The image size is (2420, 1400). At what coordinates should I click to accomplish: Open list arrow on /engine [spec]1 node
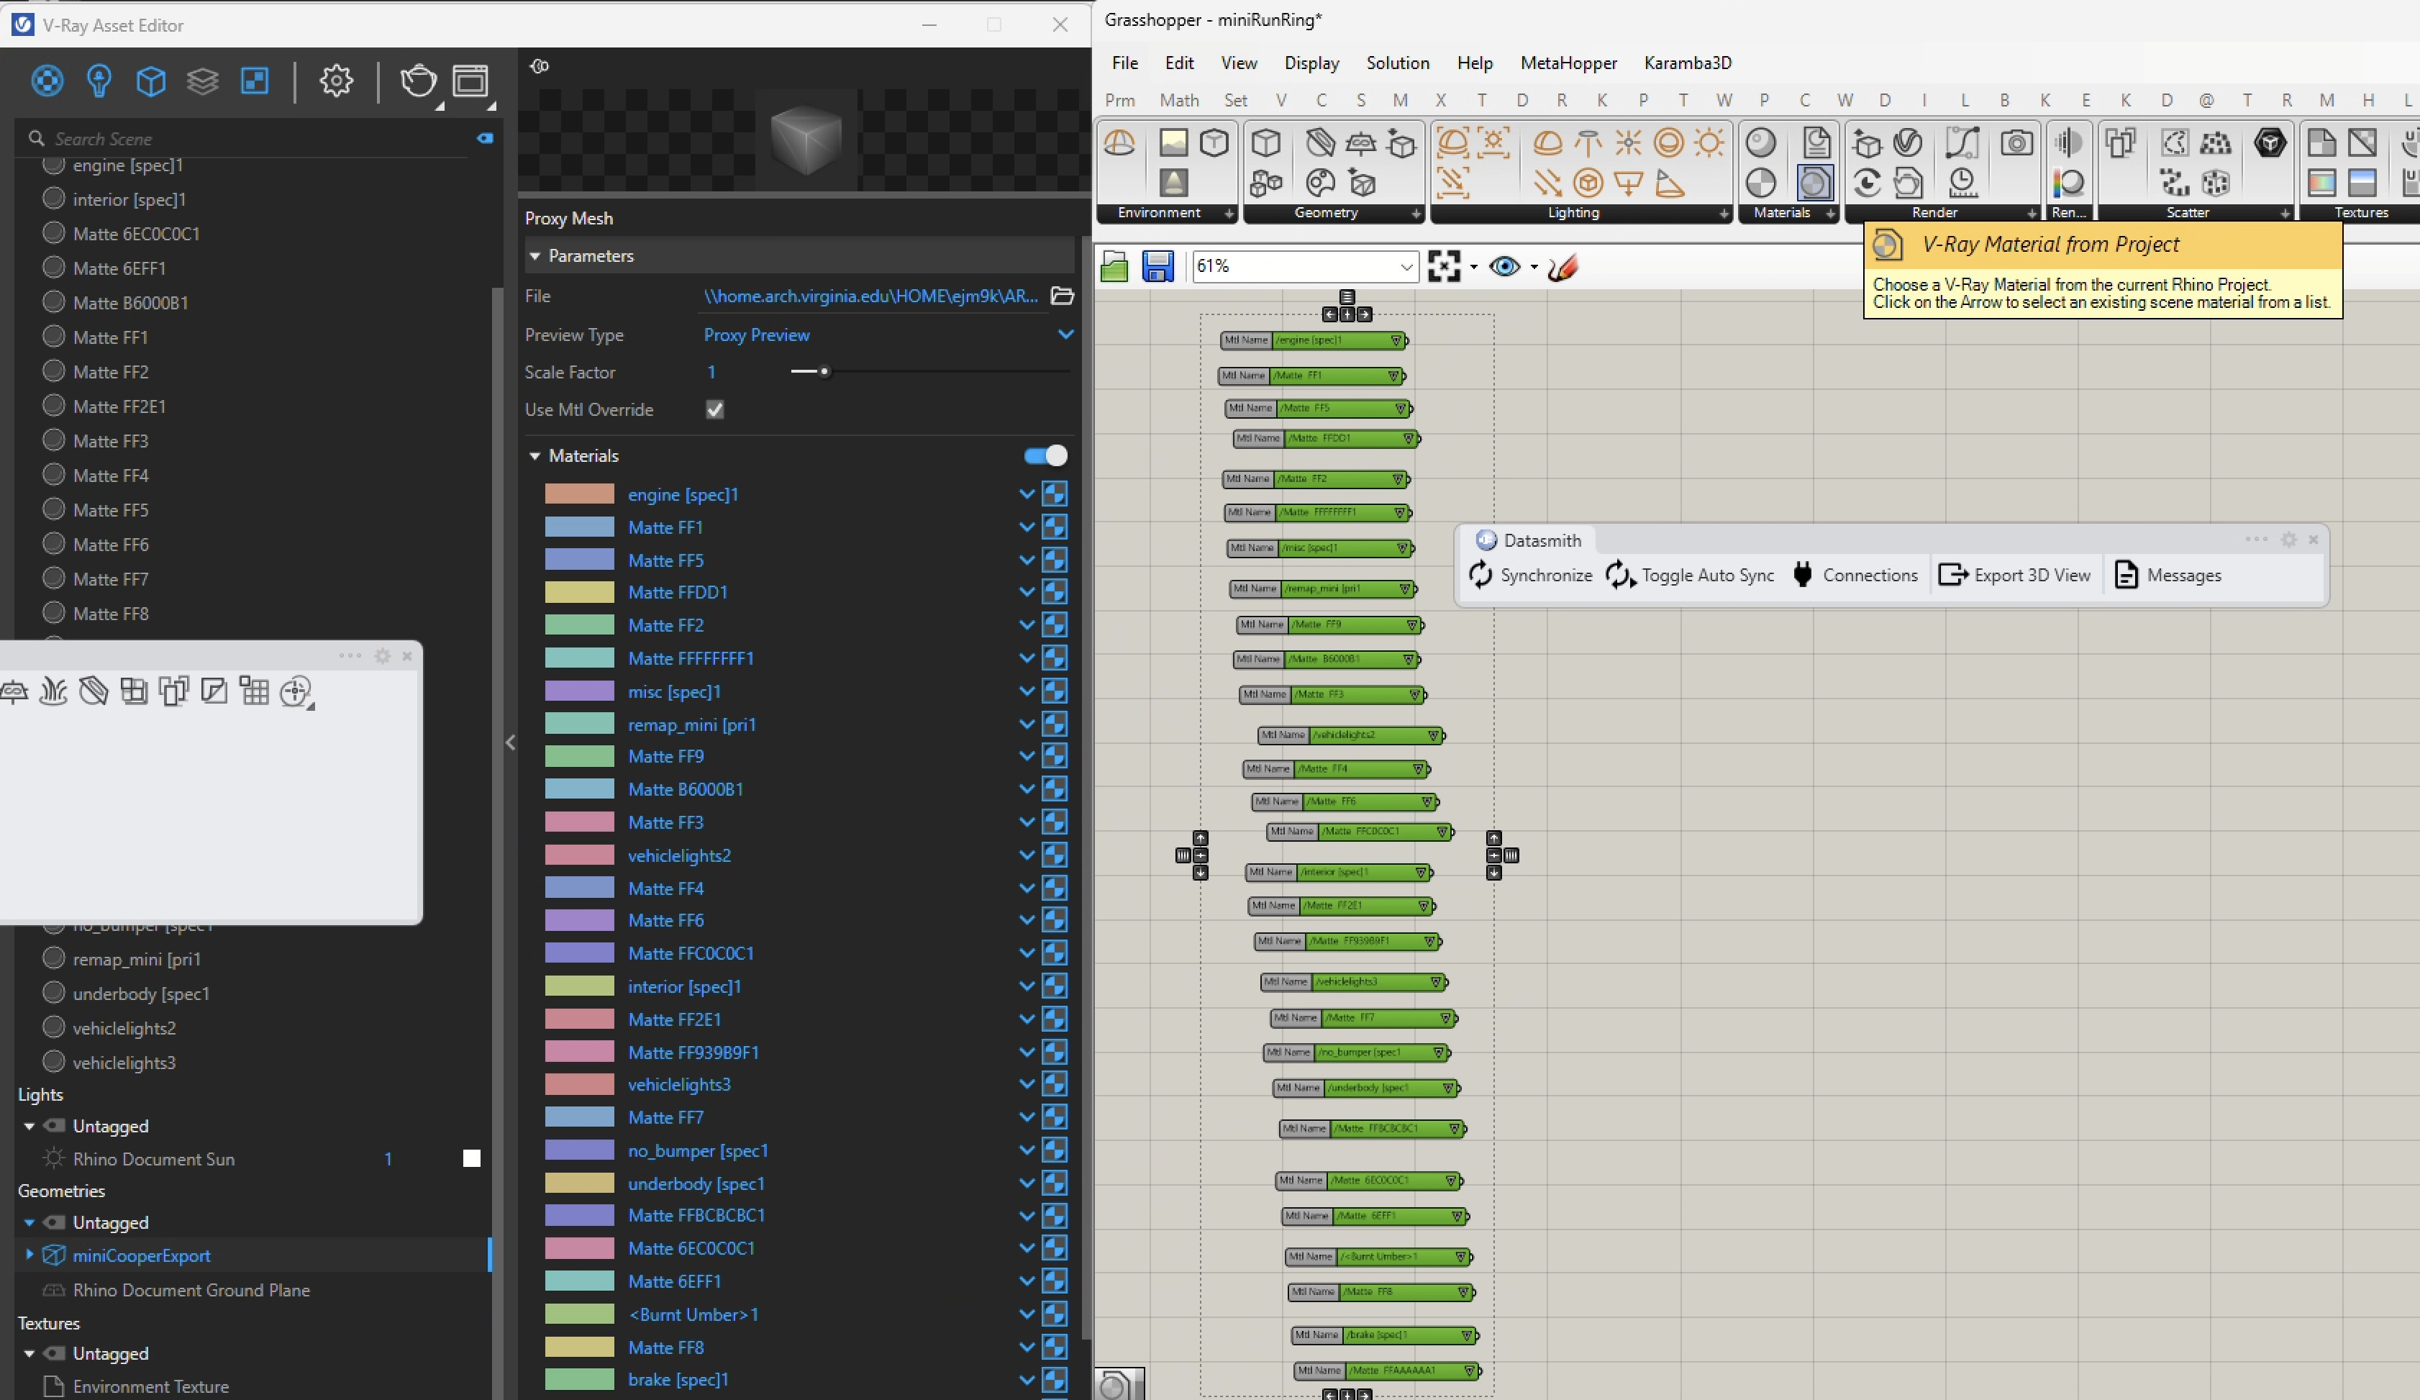coord(1396,340)
